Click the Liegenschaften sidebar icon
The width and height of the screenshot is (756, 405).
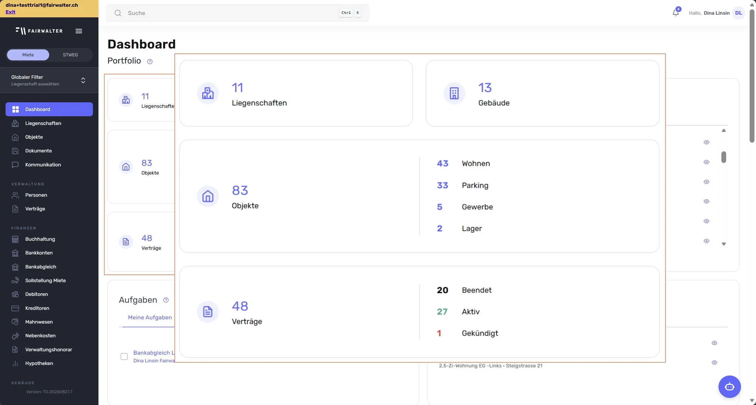tap(15, 123)
